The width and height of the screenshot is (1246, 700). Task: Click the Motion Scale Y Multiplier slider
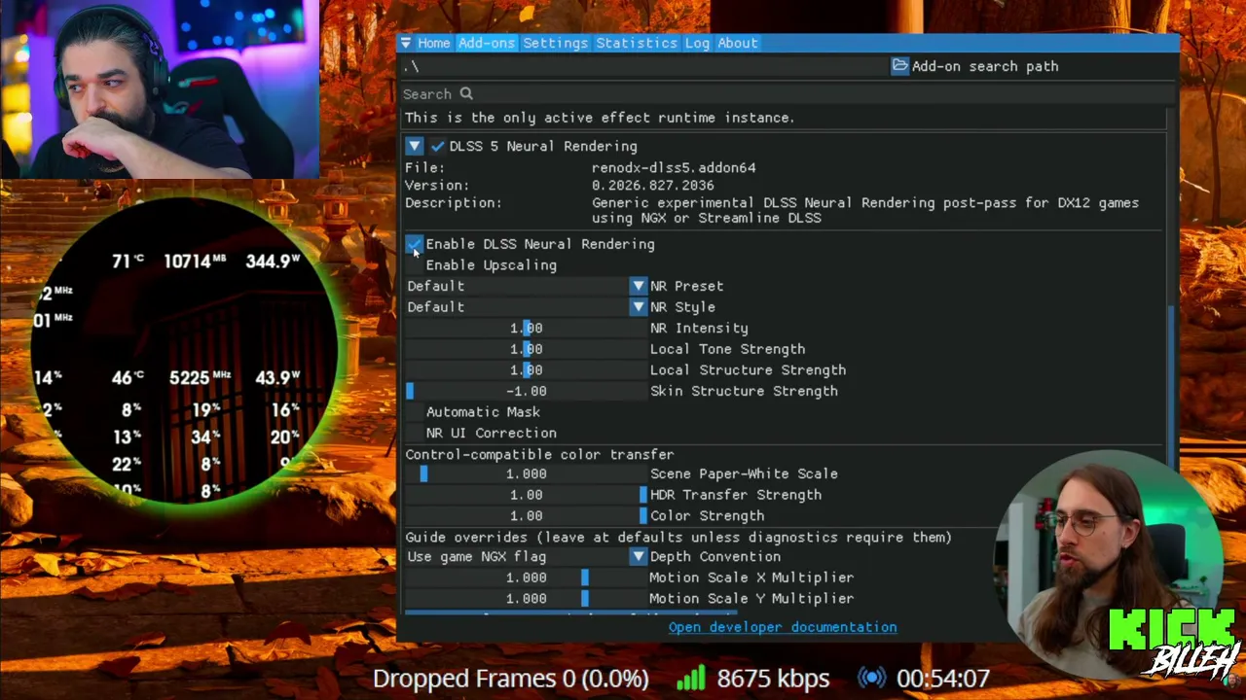coord(526,599)
